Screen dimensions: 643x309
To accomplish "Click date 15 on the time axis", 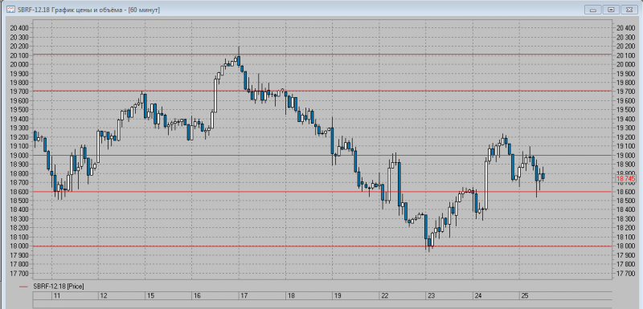I will pos(150,295).
